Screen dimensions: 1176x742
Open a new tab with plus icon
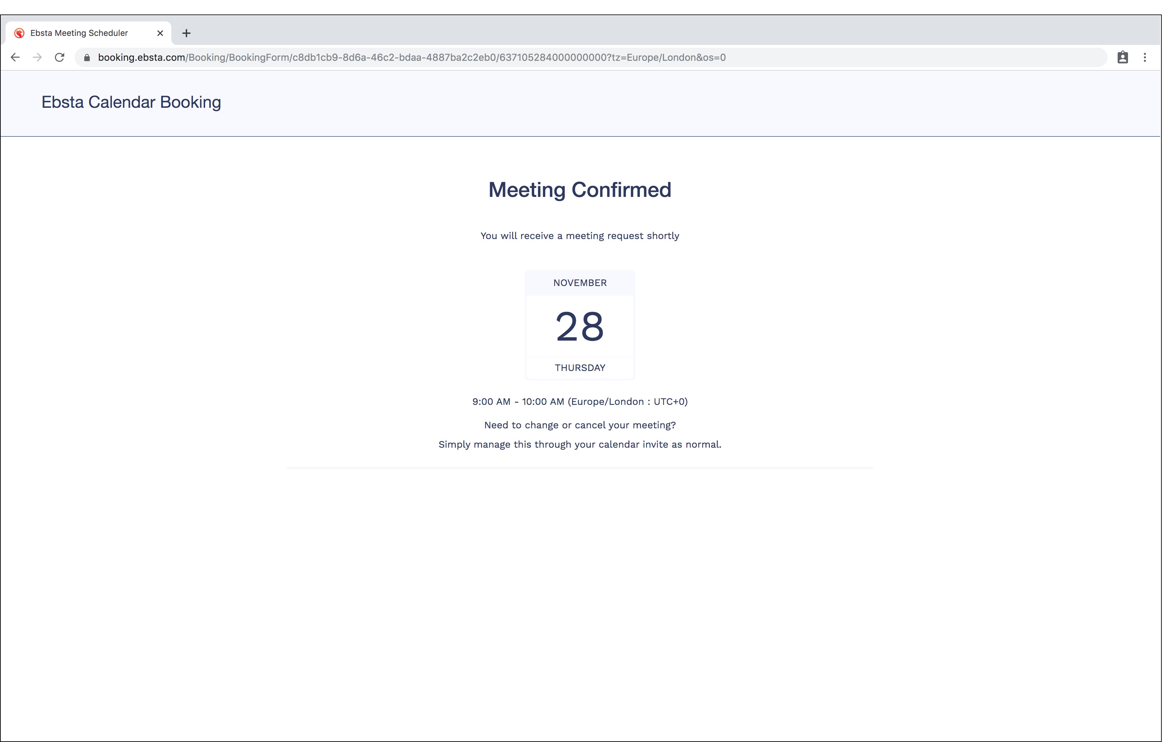pyautogui.click(x=186, y=33)
